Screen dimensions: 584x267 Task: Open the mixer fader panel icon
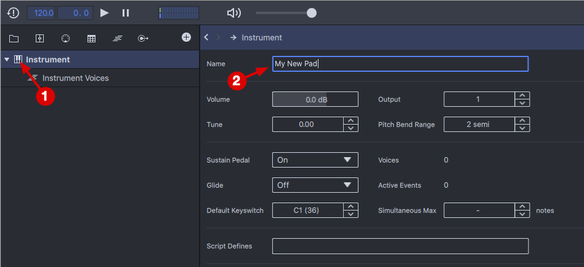point(39,38)
